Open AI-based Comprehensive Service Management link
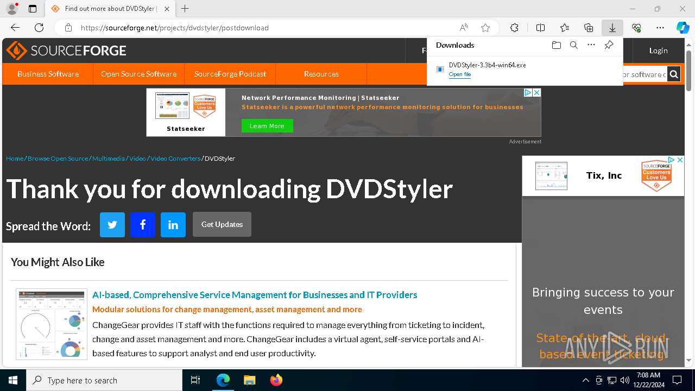695x391 pixels. point(255,295)
